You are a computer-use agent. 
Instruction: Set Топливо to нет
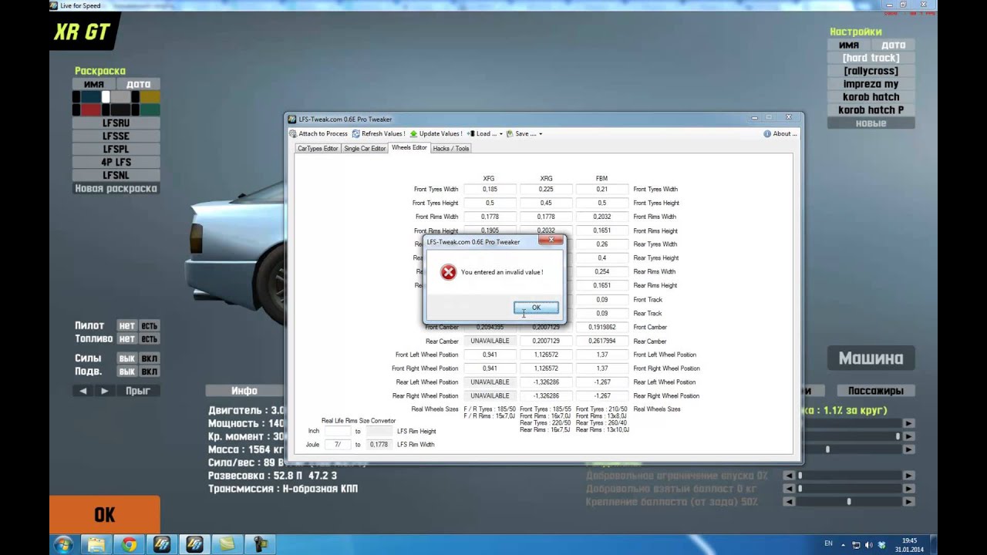(127, 339)
